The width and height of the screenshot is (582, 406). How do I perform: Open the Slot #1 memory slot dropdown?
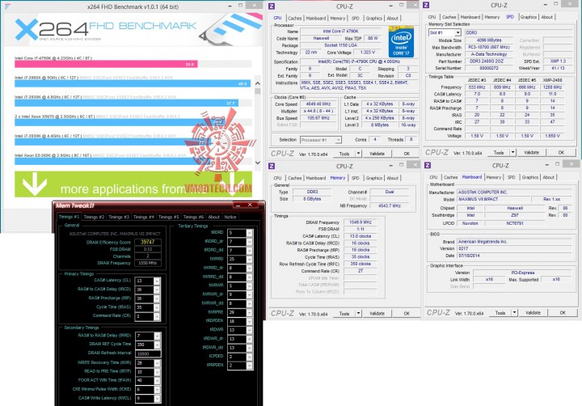458,32
